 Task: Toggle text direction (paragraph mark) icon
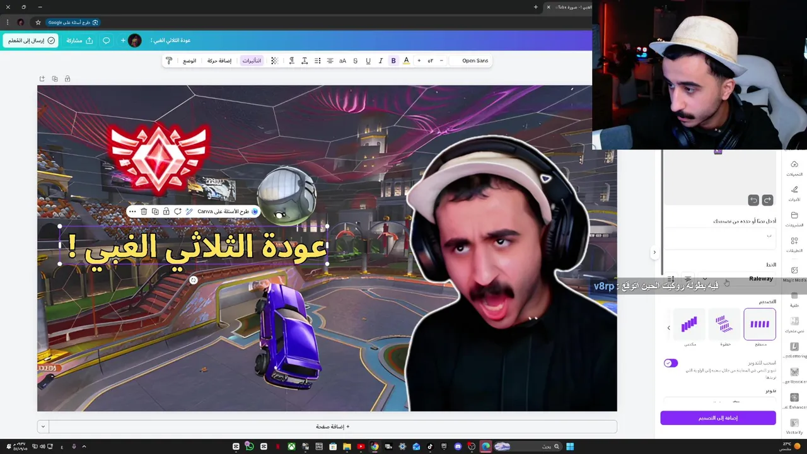(291, 61)
